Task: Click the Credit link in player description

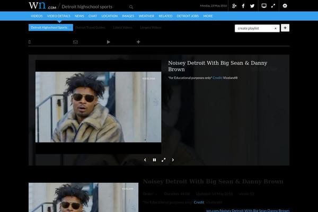Action: pos(217,78)
